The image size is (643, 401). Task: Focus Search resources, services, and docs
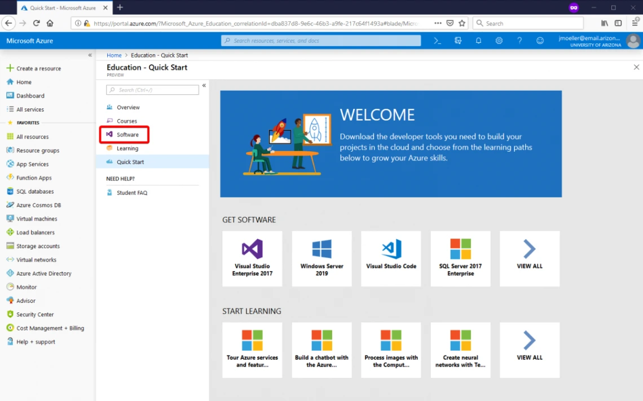(x=321, y=41)
